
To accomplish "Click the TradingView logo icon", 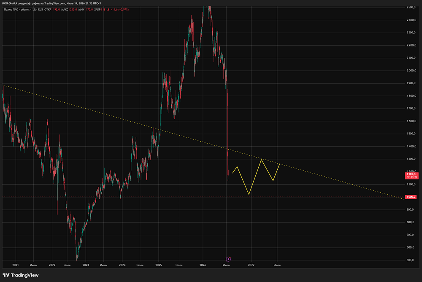I will click(6, 275).
